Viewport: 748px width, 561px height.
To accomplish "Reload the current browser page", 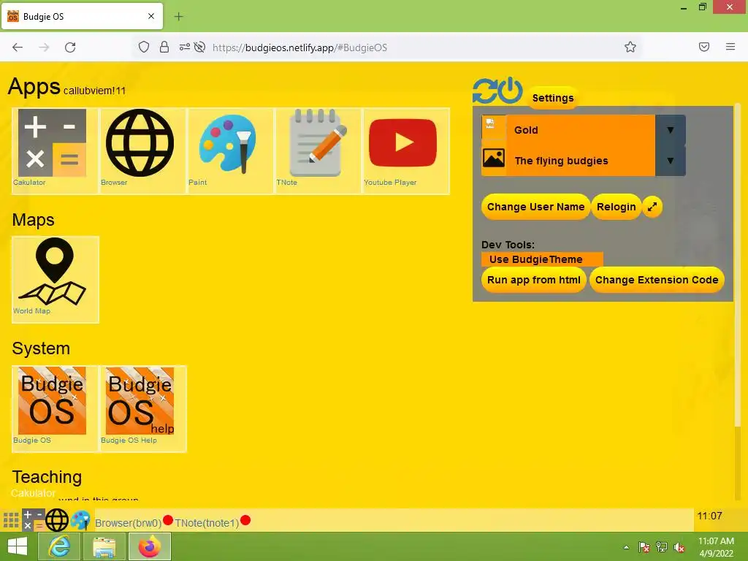I will coord(70,47).
